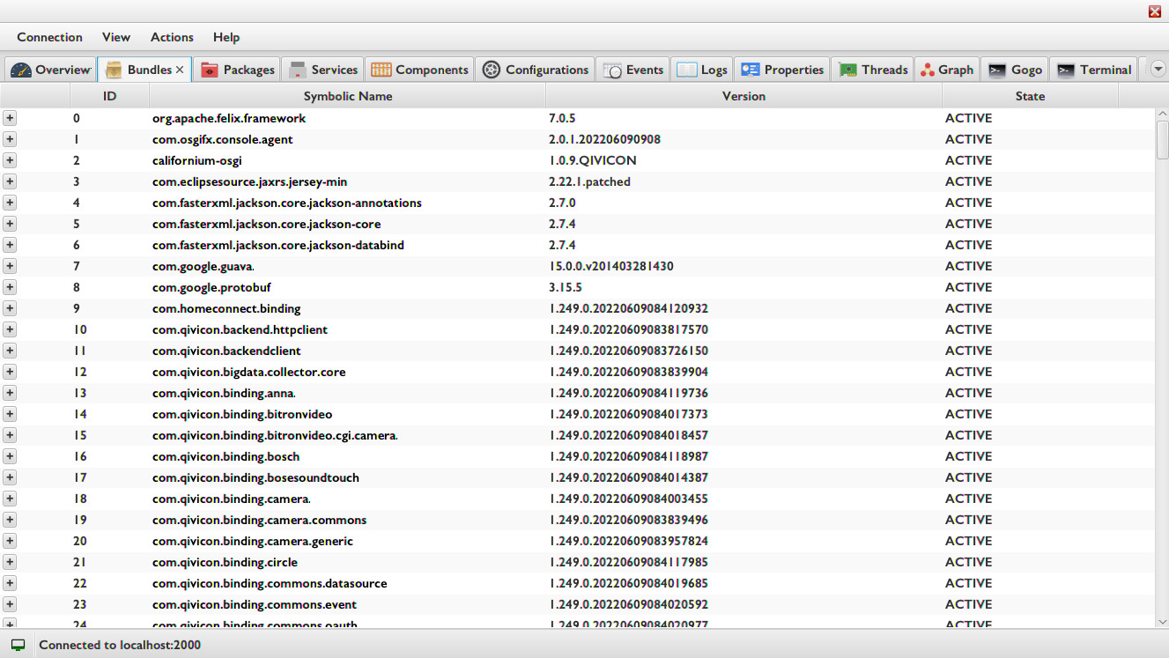
Task: Switch to the Threads tab
Action: click(873, 70)
